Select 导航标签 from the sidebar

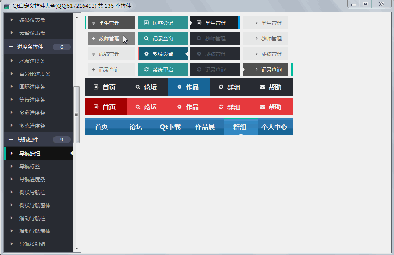pos(30,167)
